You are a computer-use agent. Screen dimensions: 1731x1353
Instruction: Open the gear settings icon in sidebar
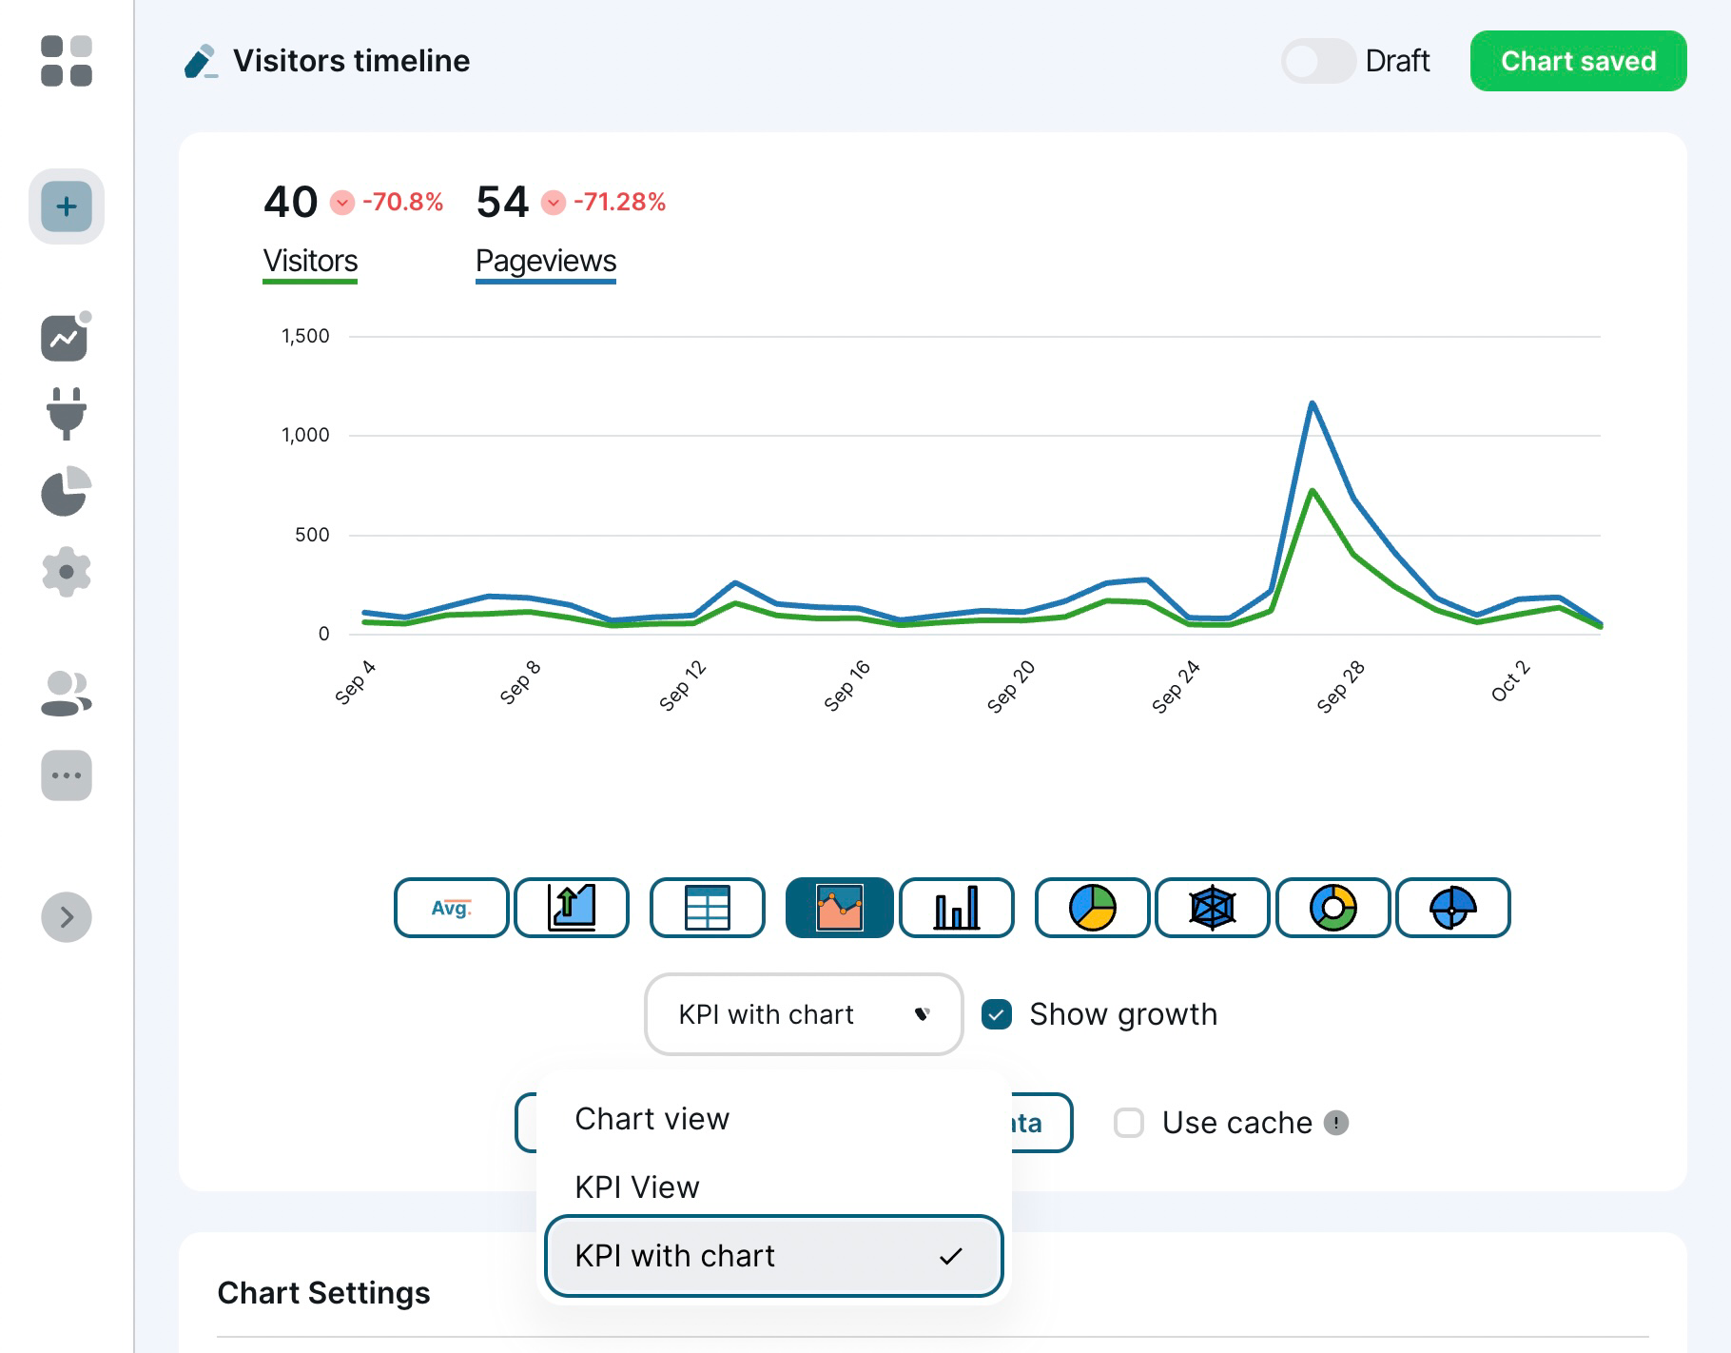65,570
